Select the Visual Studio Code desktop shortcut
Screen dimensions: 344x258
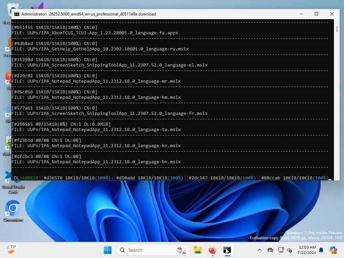(x=13, y=182)
